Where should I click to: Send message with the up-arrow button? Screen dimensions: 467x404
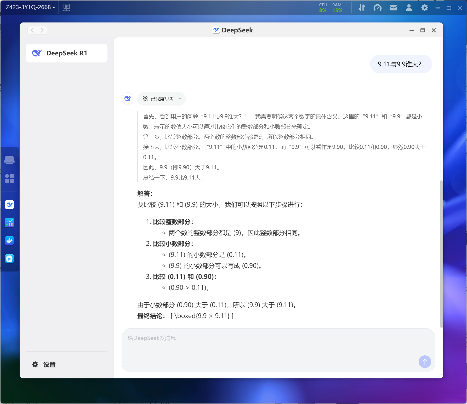(425, 362)
